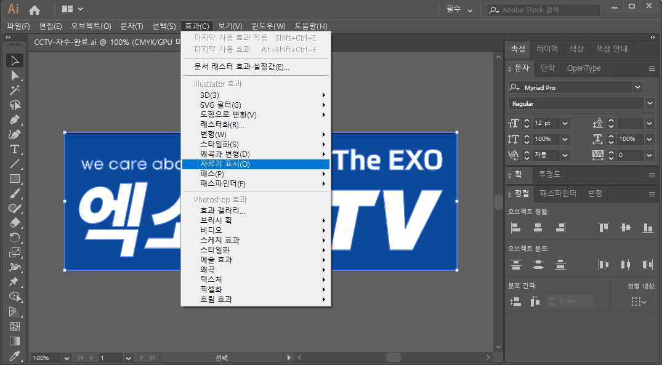The image size is (662, 365).
Task: Open the 정렬 대상 align-to dropdown
Action: pyautogui.click(x=639, y=301)
